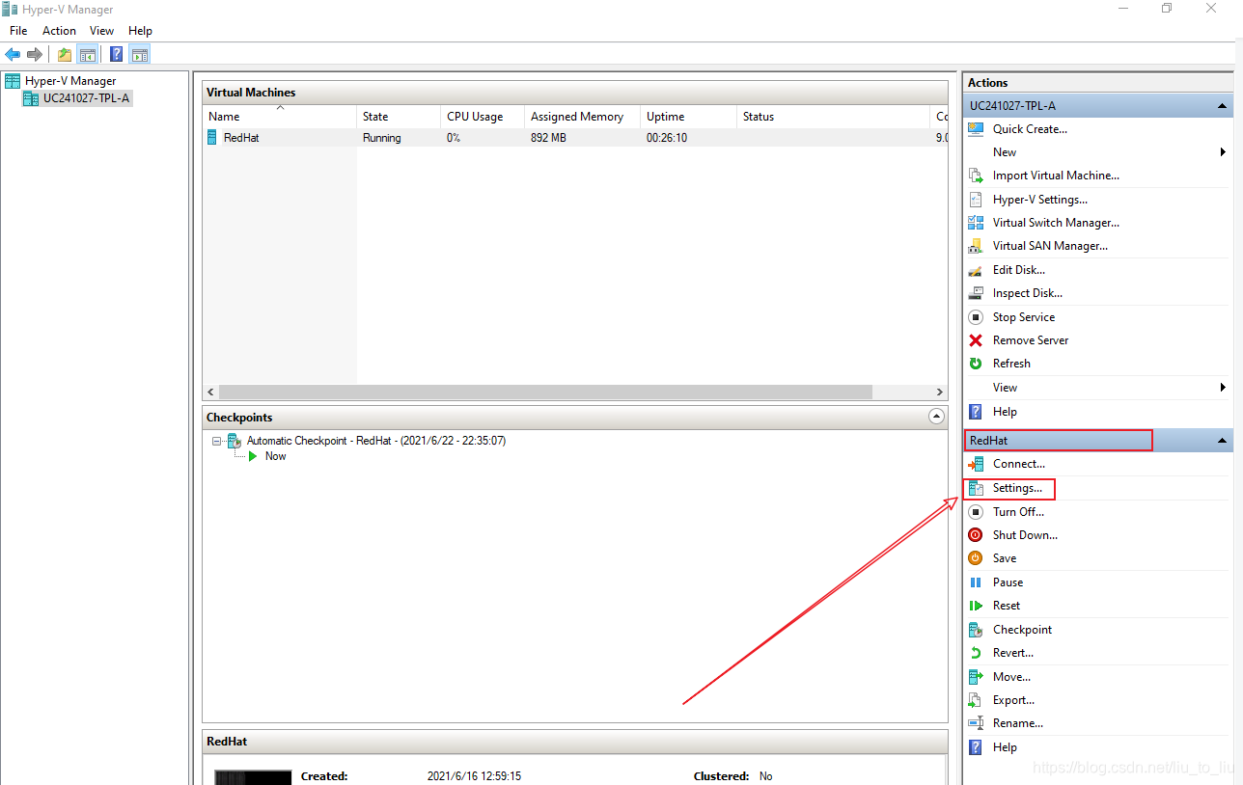This screenshot has width=1243, height=785.
Task: Click the Virtual Machines horizontal scrollbar thumb
Action: (x=545, y=392)
